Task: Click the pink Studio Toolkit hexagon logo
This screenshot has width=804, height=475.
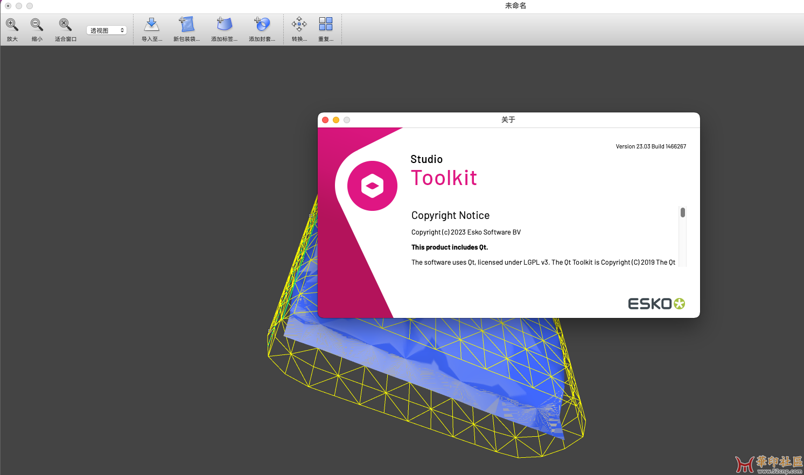Action: point(372,186)
